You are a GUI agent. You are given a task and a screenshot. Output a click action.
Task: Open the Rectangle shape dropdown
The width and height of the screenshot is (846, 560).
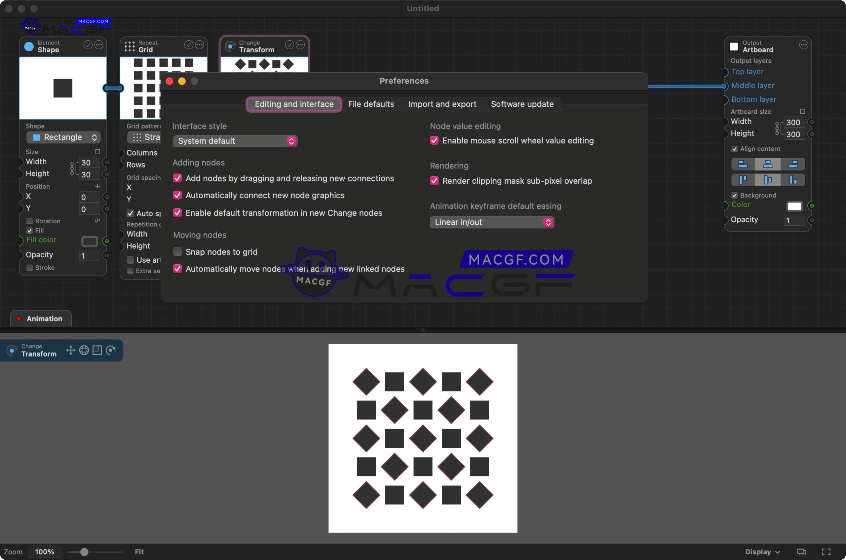63,137
